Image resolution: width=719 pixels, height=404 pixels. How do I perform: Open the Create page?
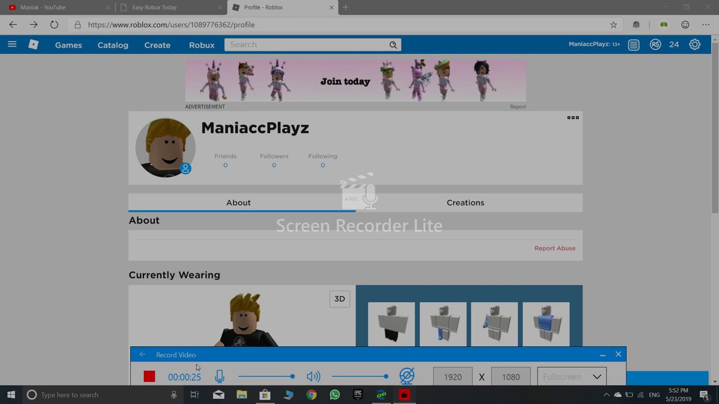157,45
